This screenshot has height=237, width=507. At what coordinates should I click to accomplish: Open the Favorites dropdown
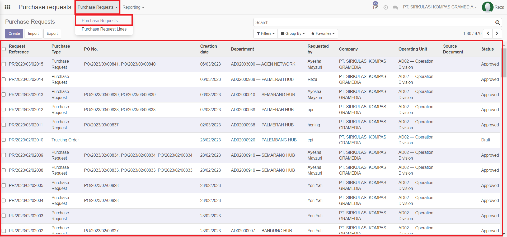click(x=323, y=33)
